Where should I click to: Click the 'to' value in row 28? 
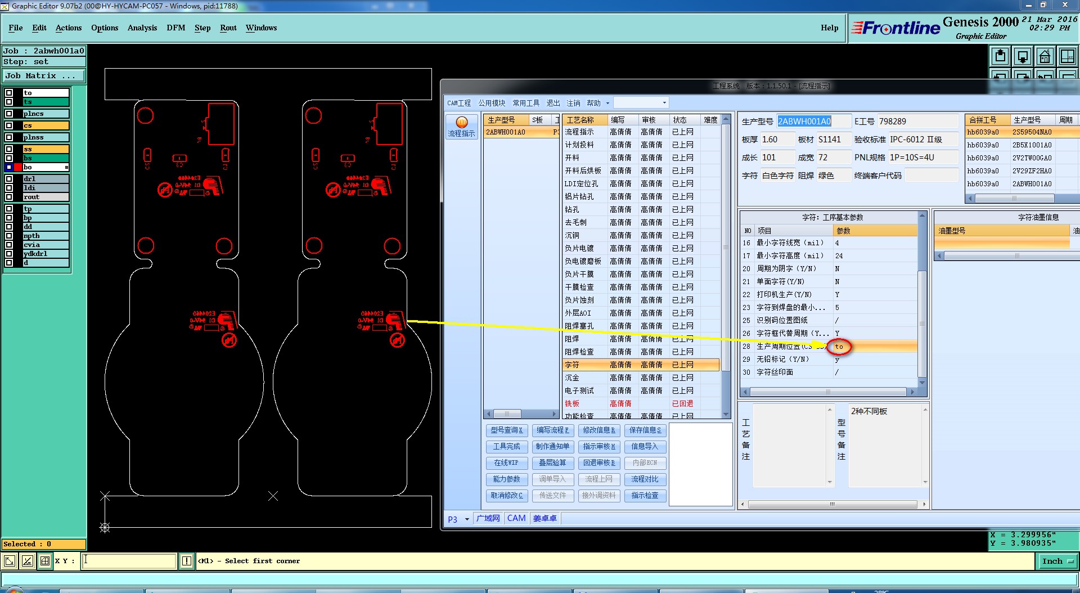pos(839,347)
